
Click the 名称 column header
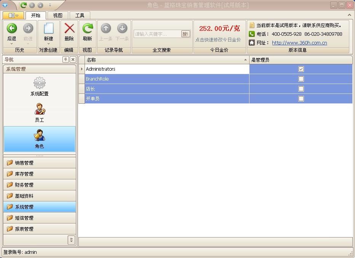pyautogui.click(x=167, y=60)
